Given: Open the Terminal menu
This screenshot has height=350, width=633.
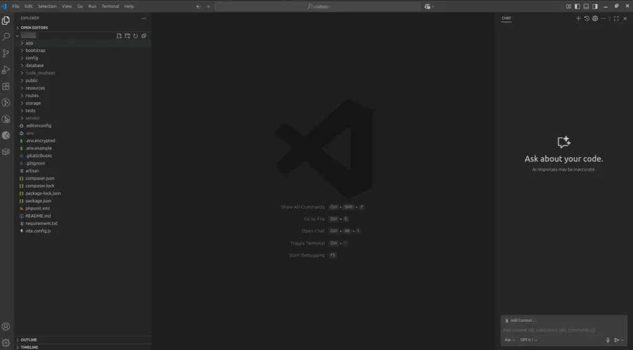Looking at the screenshot, I should click(110, 6).
